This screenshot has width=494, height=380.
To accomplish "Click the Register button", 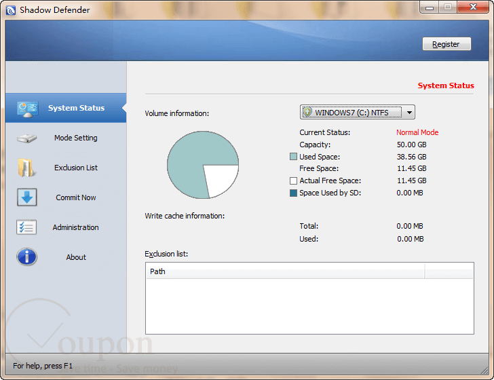I will [446, 44].
